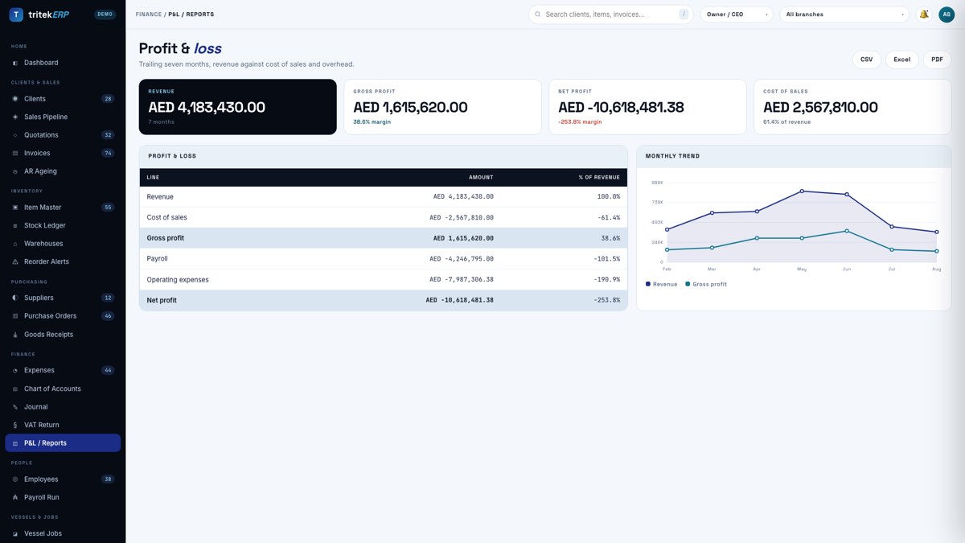
Task: Export report to Excel
Action: 902,60
